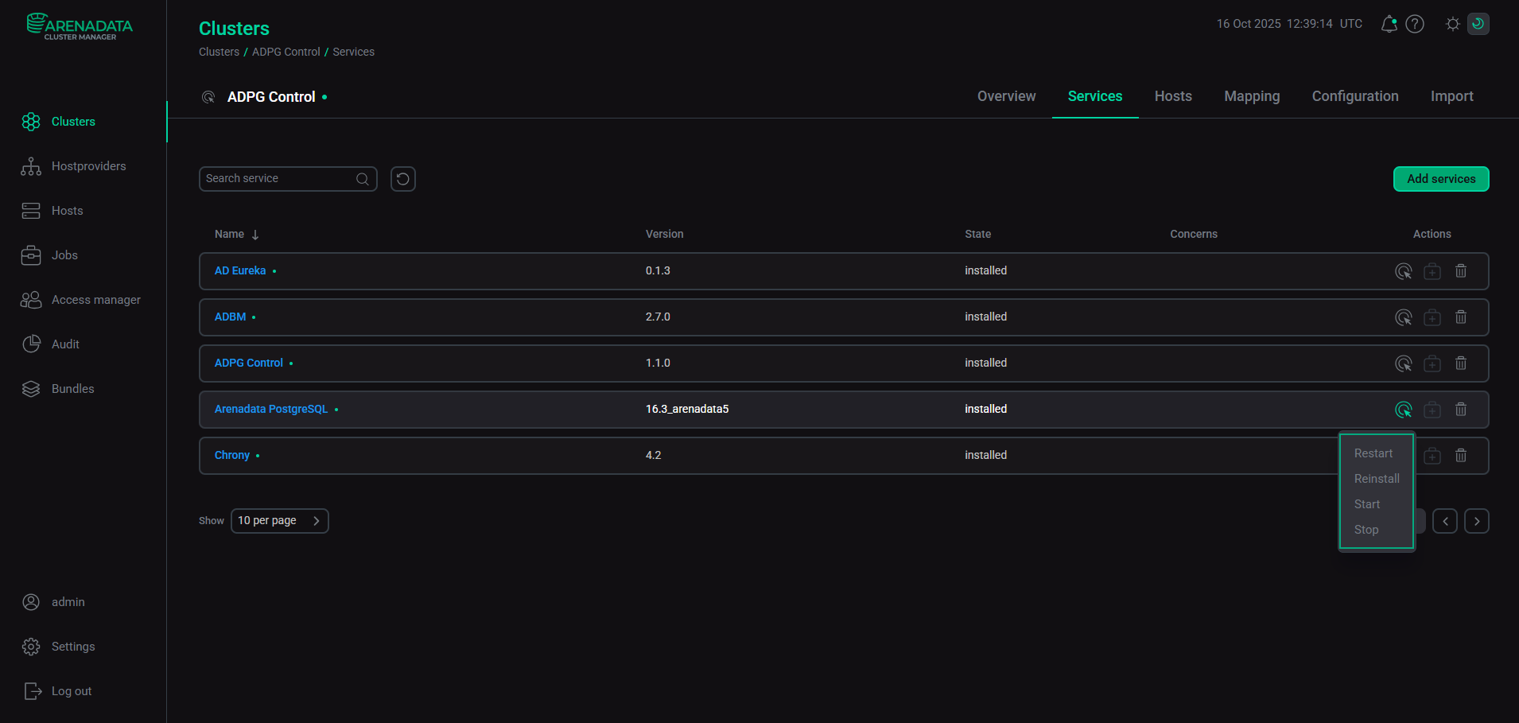This screenshot has height=723, width=1519.
Task: Click the Add services button
Action: point(1440,178)
